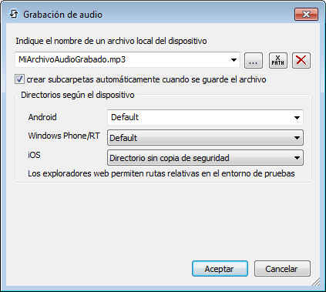Click the Windows Phone/RT label
Screen dimensions: 326x292
pos(64,136)
